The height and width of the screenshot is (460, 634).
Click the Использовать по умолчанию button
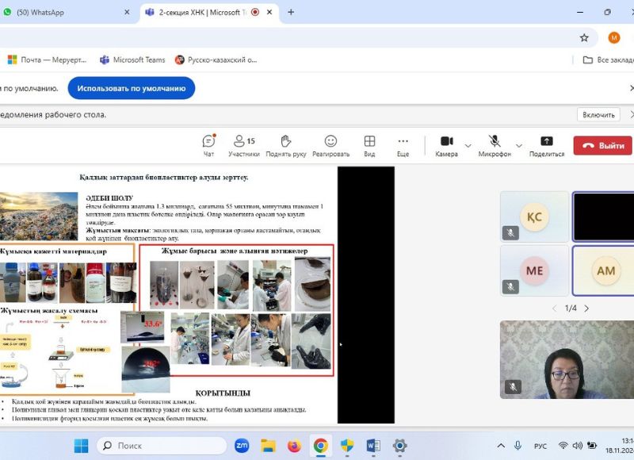(132, 88)
